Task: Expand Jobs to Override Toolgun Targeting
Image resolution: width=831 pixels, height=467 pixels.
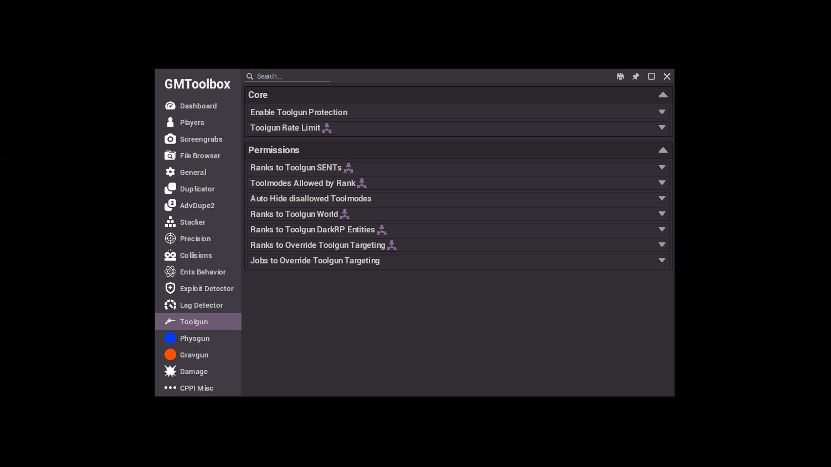Action: click(458, 261)
